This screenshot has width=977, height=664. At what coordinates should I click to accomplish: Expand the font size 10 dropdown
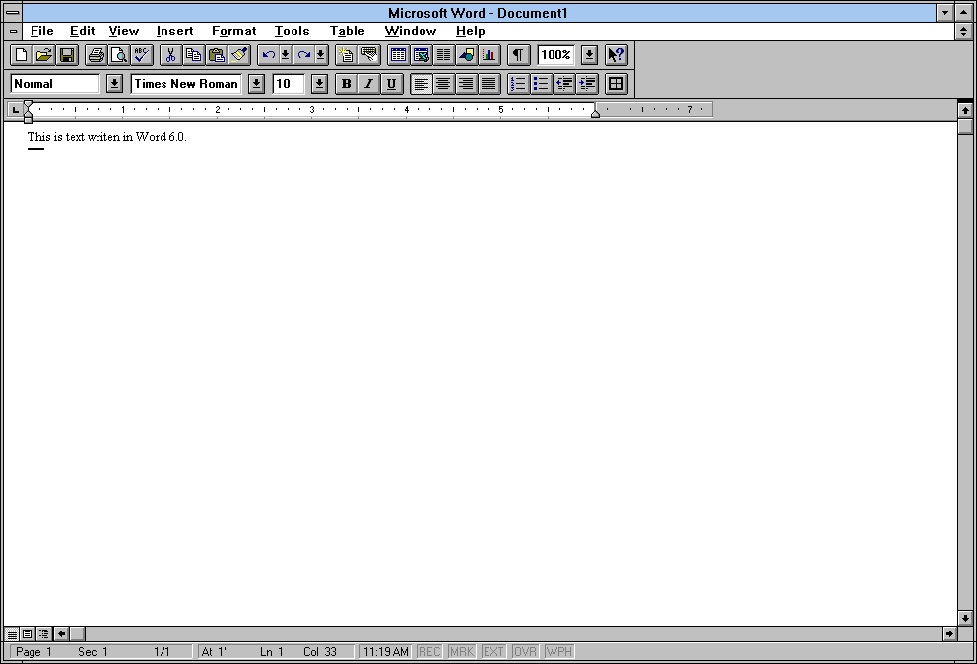(319, 84)
